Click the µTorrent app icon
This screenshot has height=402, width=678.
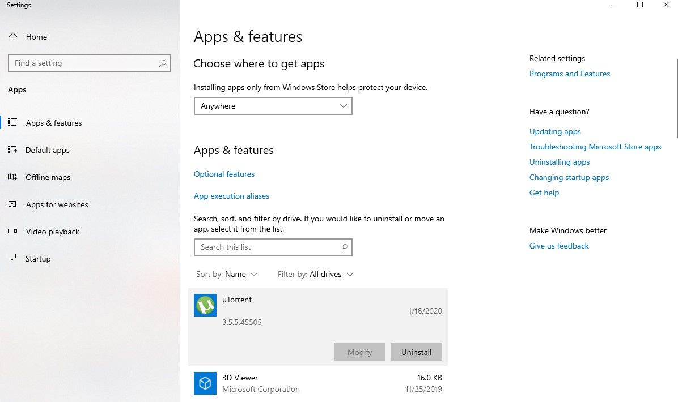click(x=205, y=305)
